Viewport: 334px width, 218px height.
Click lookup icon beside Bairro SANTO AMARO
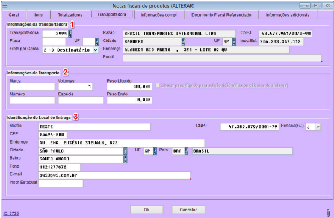[x=125, y=159]
